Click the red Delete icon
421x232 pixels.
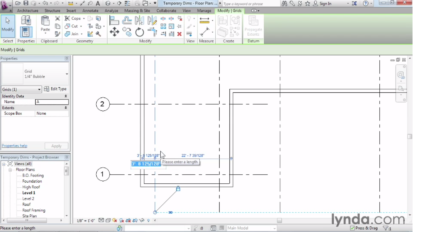tap(179, 34)
